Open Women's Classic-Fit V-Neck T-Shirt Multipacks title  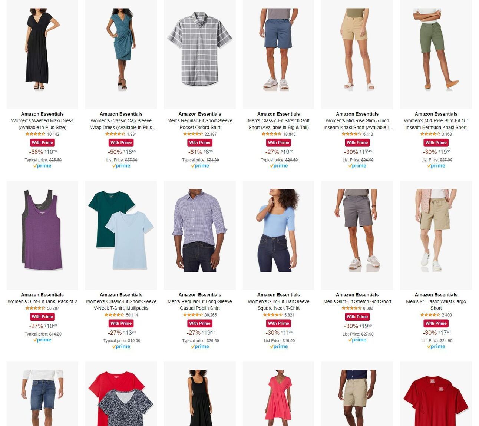point(121,305)
